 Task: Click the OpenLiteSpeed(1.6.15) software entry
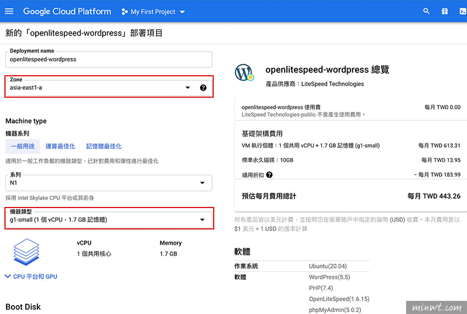(339, 299)
